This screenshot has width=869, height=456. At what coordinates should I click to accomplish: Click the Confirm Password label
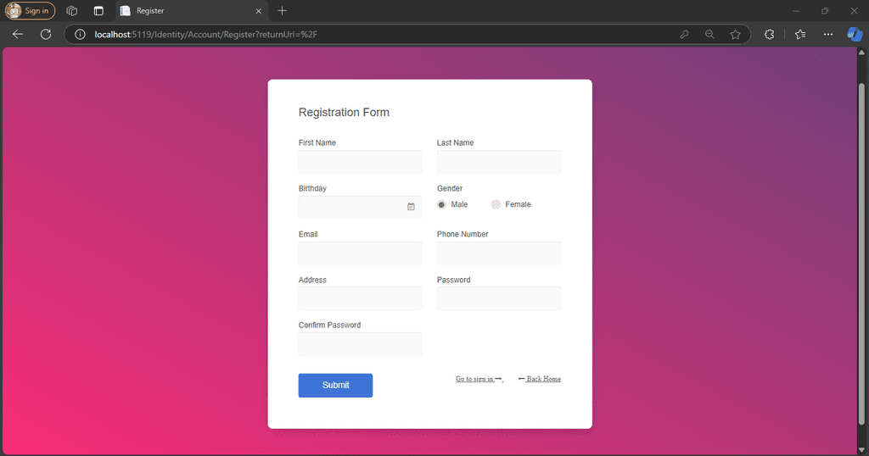pyautogui.click(x=330, y=325)
